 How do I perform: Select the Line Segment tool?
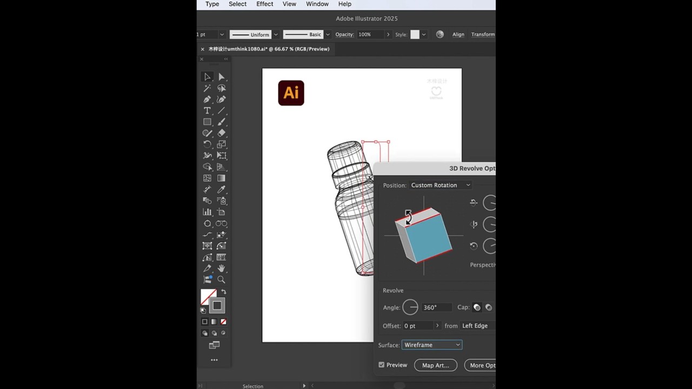(221, 111)
